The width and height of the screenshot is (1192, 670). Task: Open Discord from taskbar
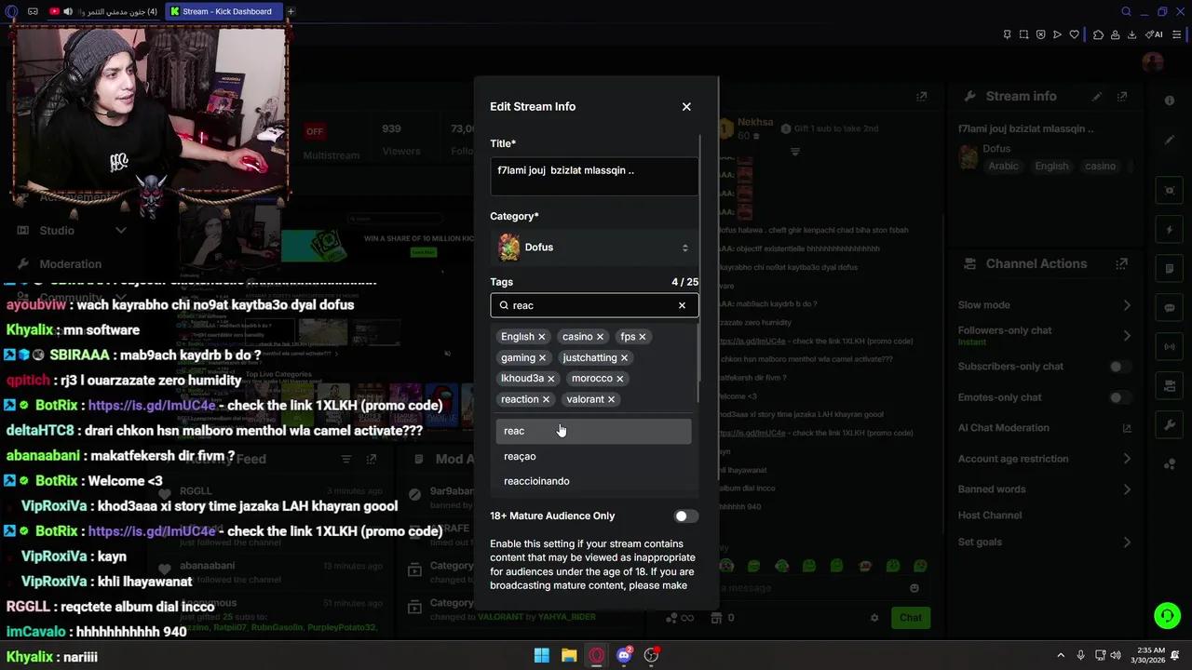[x=624, y=655]
